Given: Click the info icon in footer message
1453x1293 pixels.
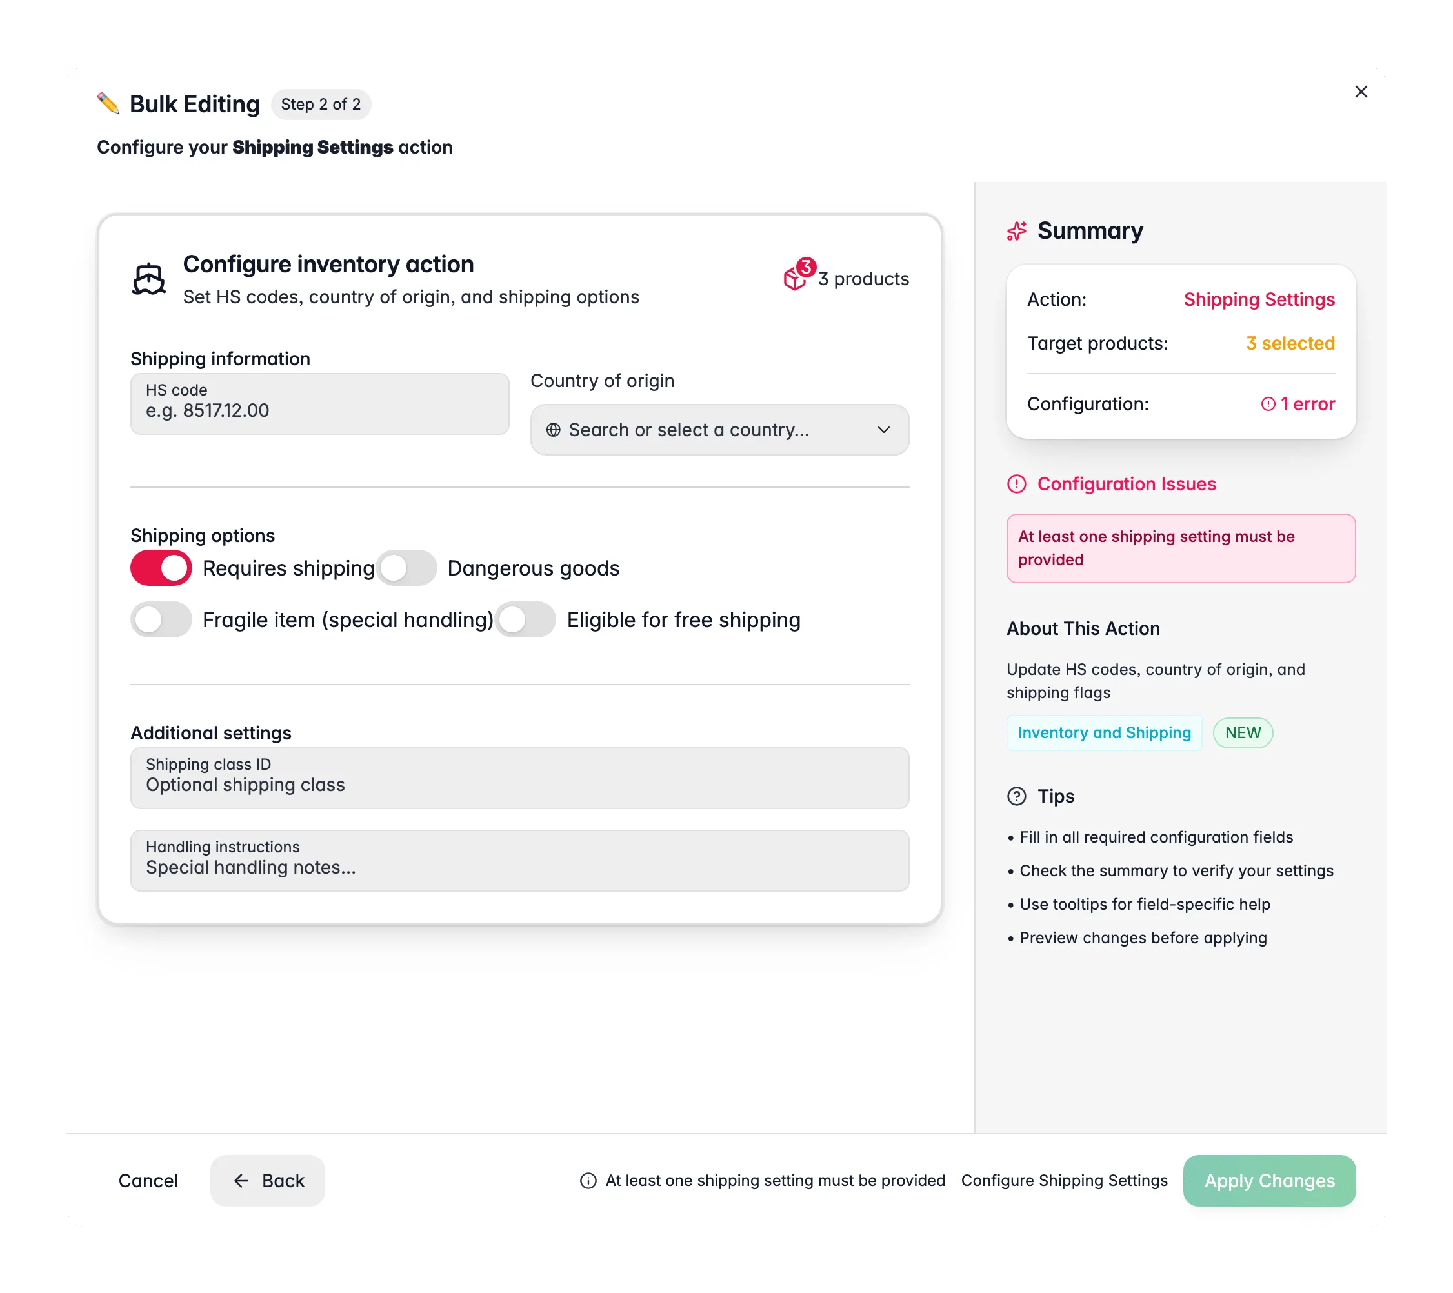Looking at the screenshot, I should point(588,1181).
